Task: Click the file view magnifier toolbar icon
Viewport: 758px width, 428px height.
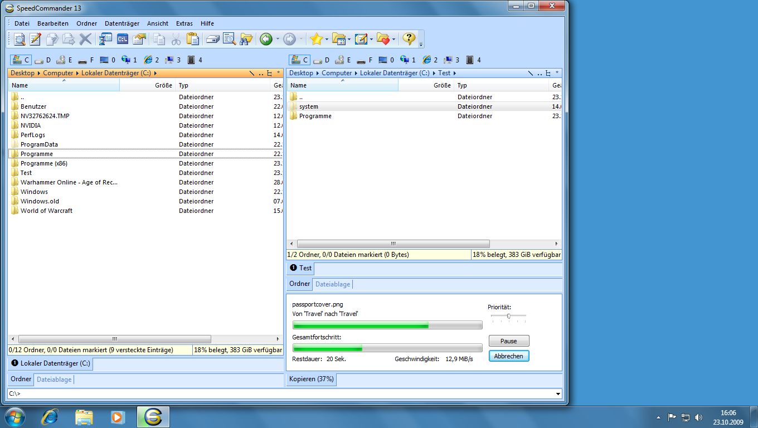Action: [x=20, y=39]
